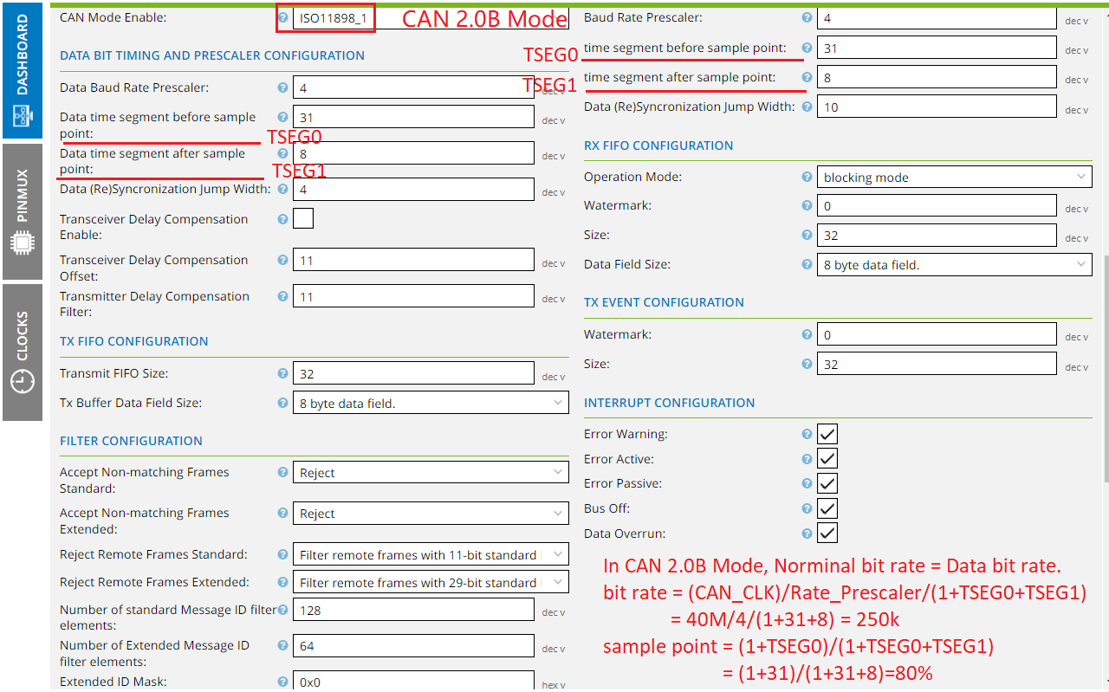Image resolution: width=1109 pixels, height=692 pixels.
Task: Click help icon for Transmit FIFO Size
Action: coord(282,373)
